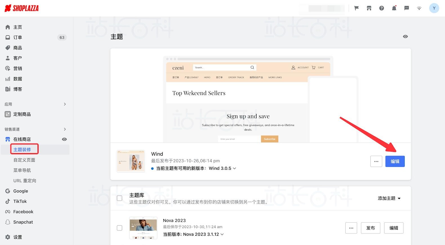Click the flag icon in top bar
Viewport: 445px width, 245px height.
357,8
